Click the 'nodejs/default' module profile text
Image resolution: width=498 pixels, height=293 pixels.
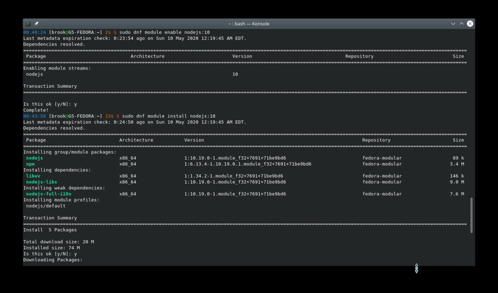[x=46, y=206]
